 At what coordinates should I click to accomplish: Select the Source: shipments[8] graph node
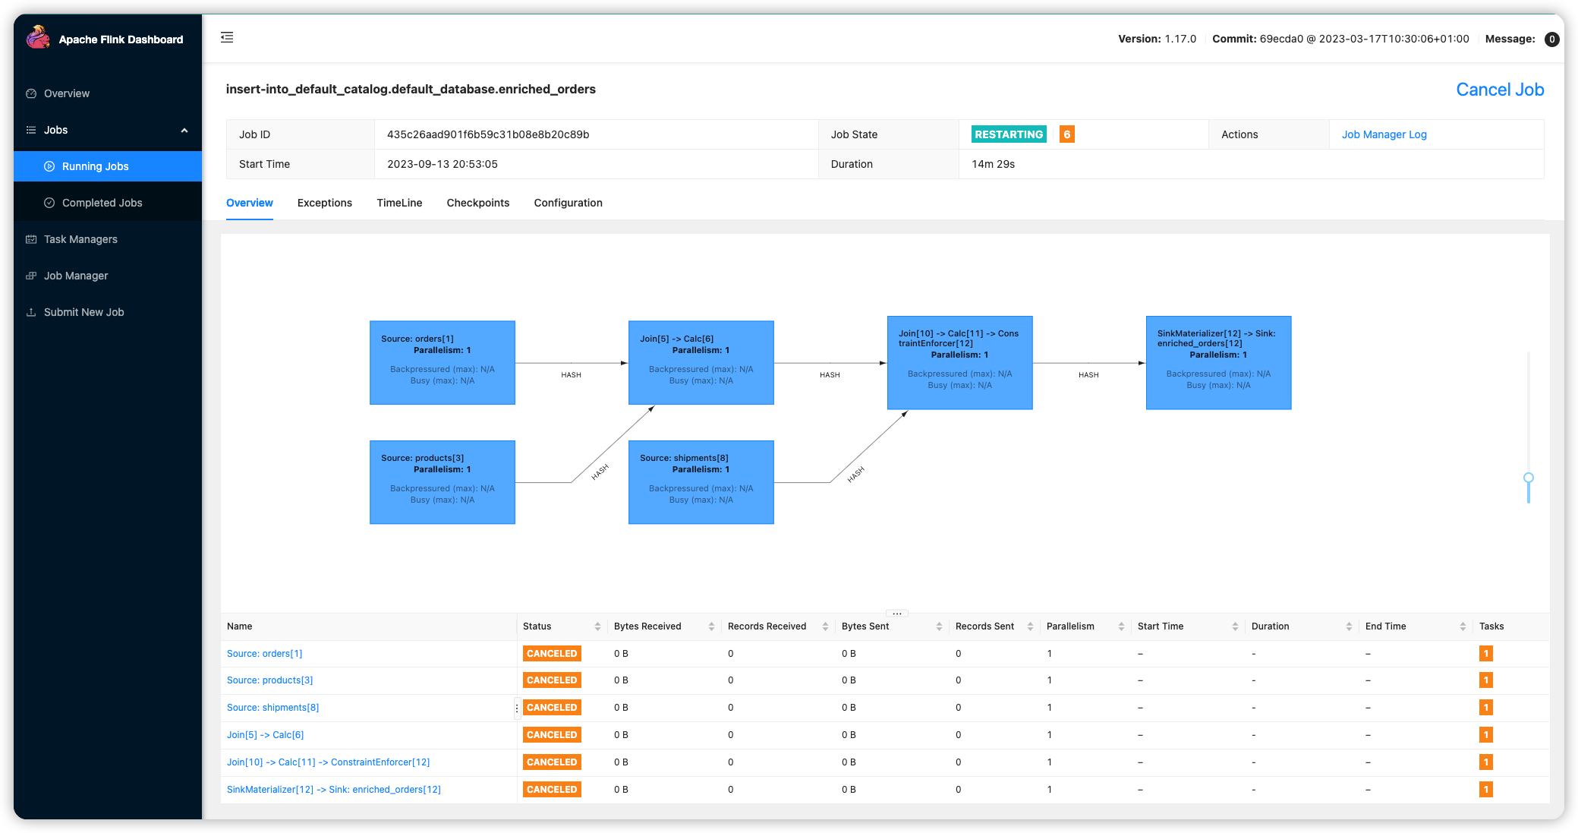tap(701, 482)
